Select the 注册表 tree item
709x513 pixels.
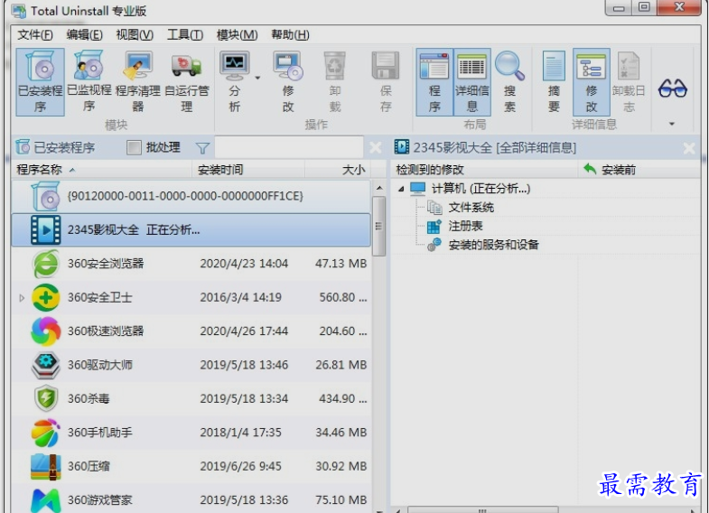click(465, 226)
